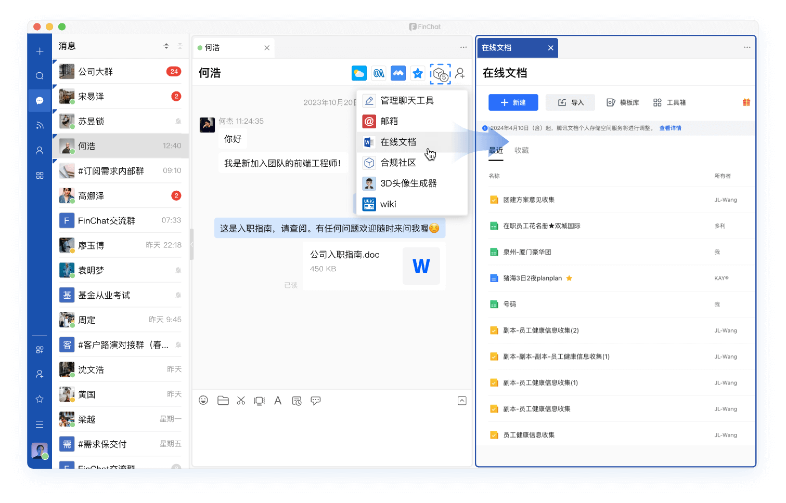Click the emoji icon in chat toolbar
The height and width of the screenshot is (503, 786).
tap(203, 400)
